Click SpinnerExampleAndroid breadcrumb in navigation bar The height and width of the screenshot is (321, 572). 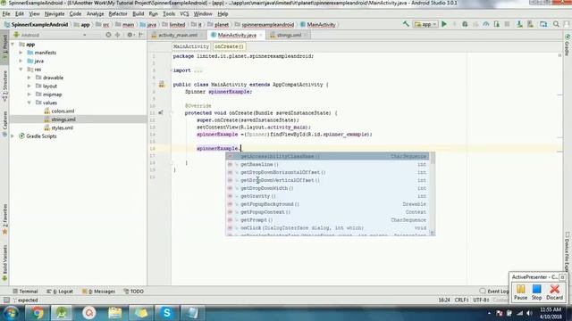click(x=36, y=25)
